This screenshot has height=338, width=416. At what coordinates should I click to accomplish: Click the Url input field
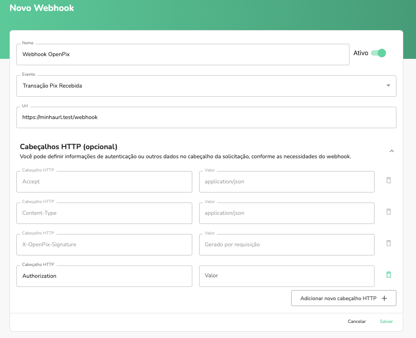click(206, 117)
